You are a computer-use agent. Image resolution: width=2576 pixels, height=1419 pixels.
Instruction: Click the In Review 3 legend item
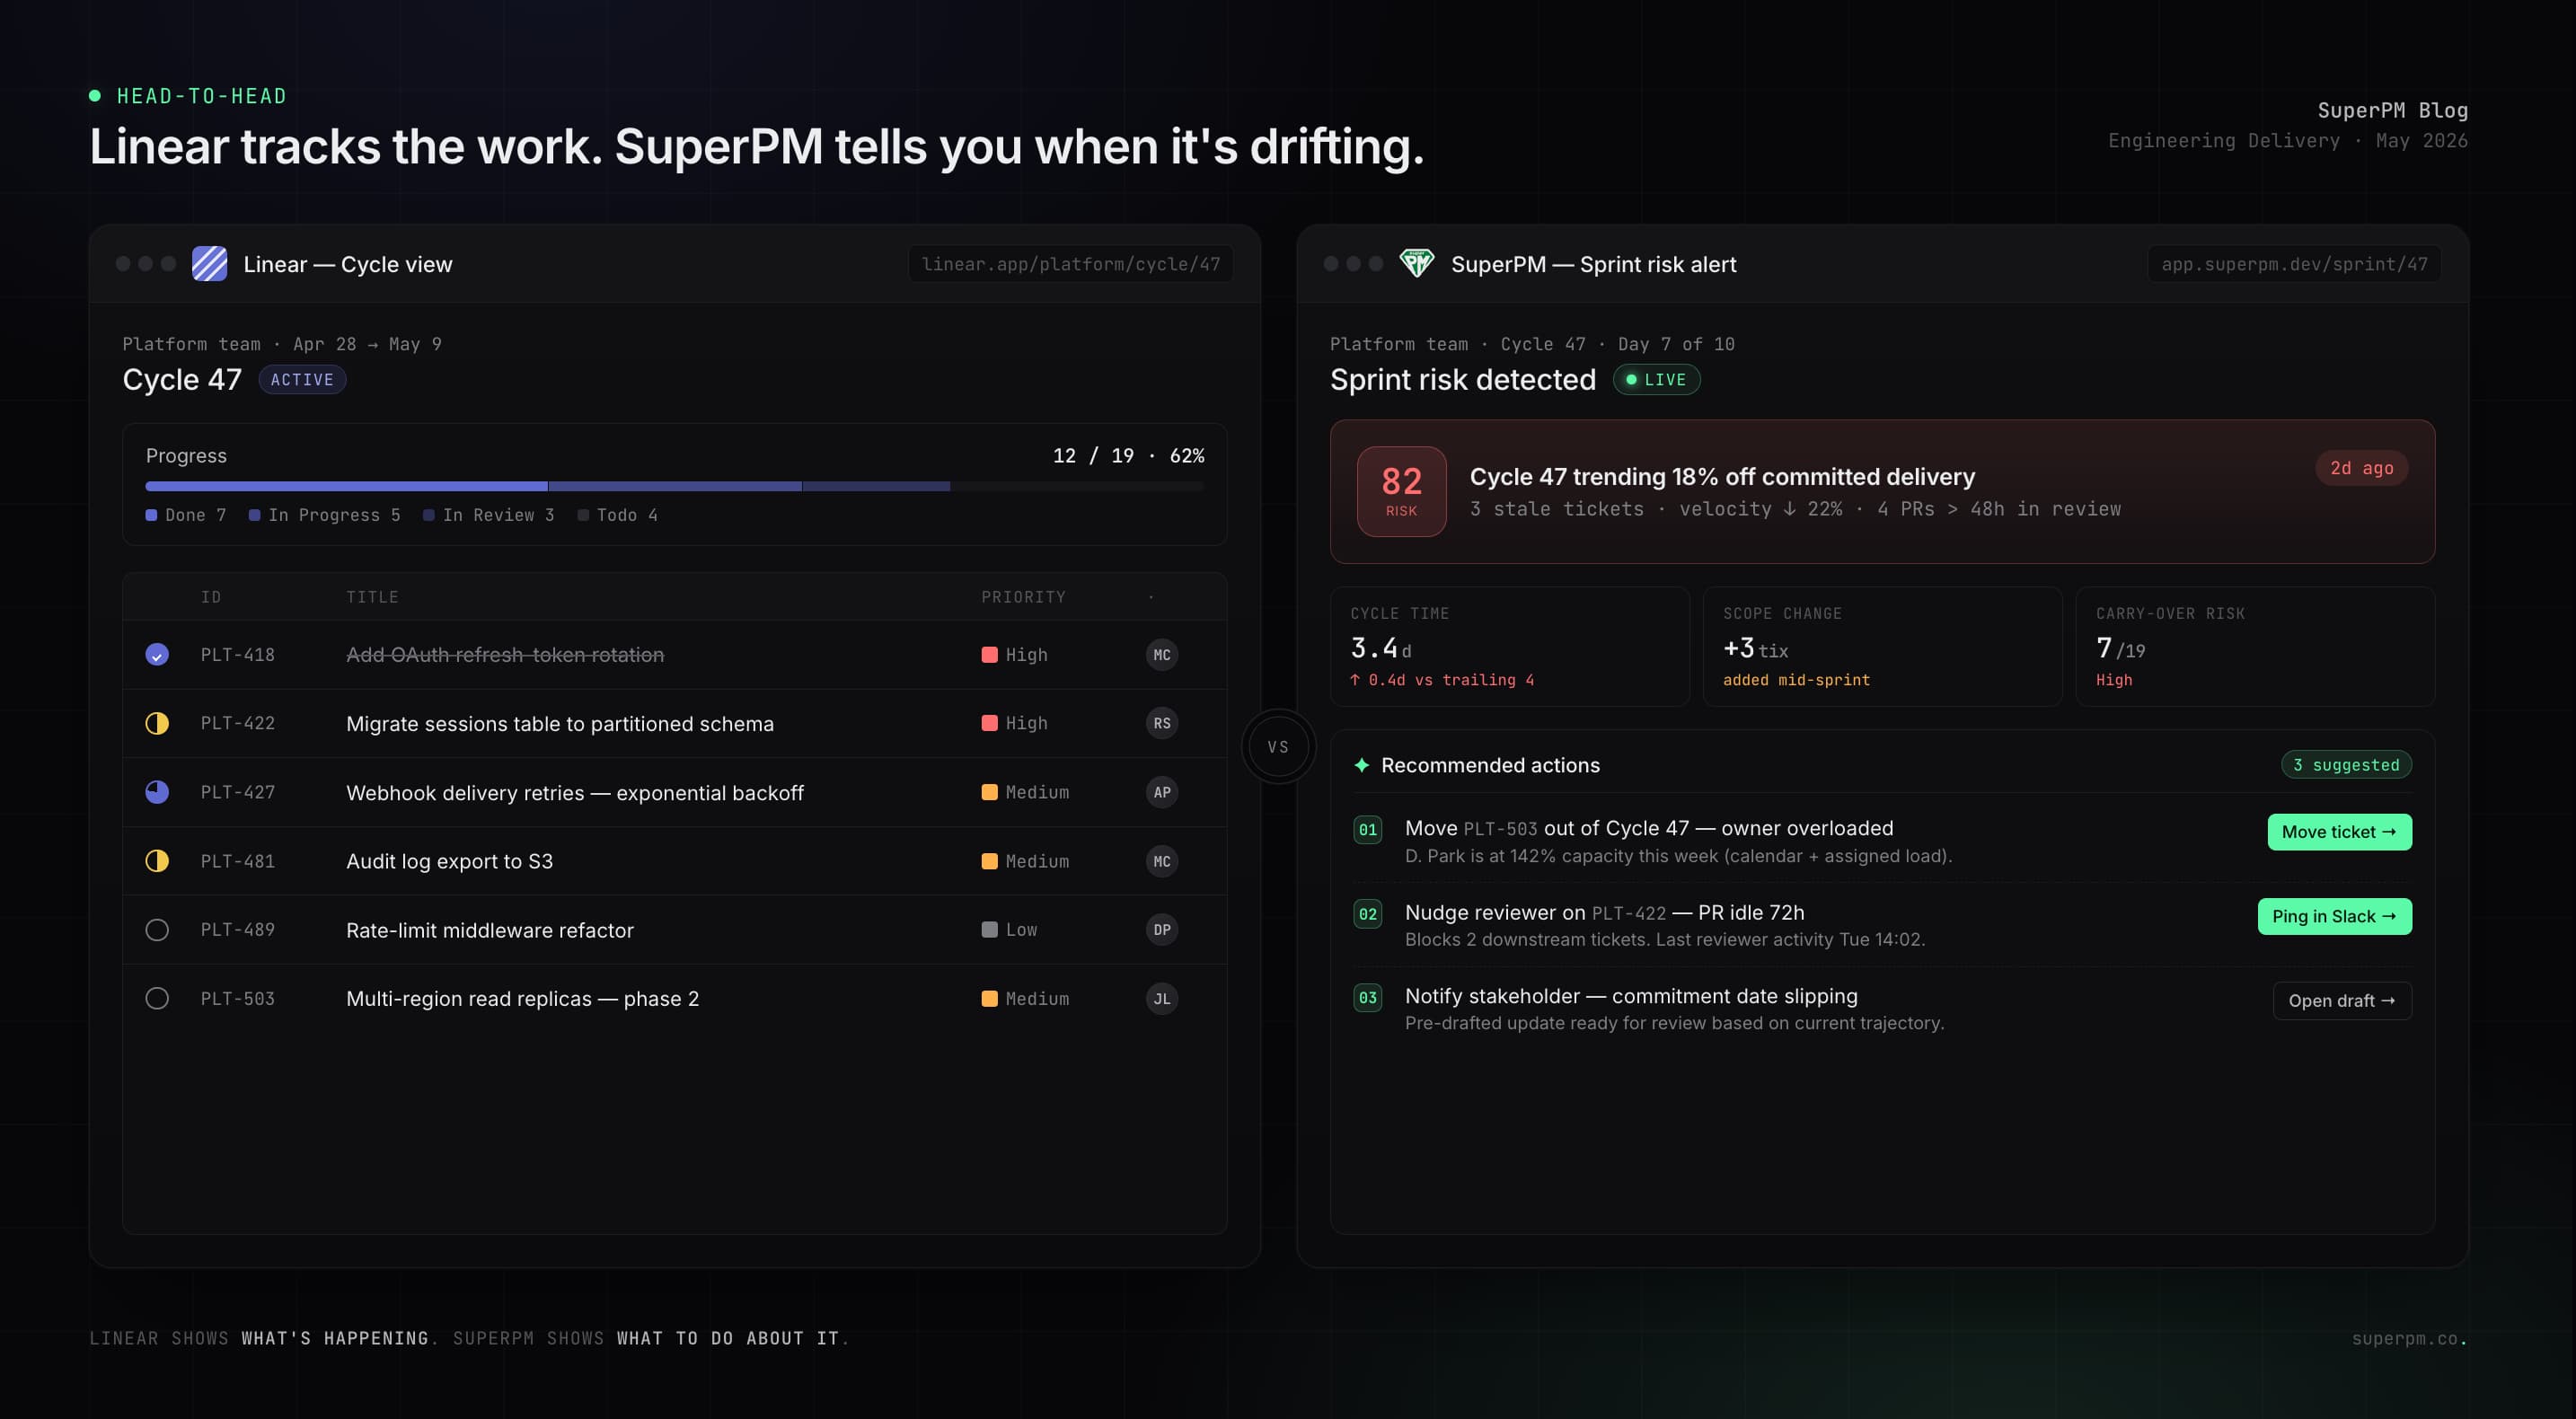point(489,515)
